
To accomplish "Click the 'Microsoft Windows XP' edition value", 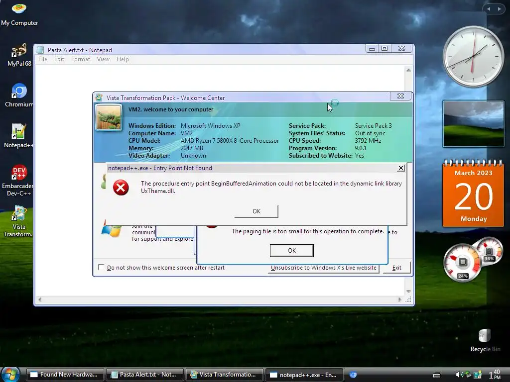I will coord(211,126).
